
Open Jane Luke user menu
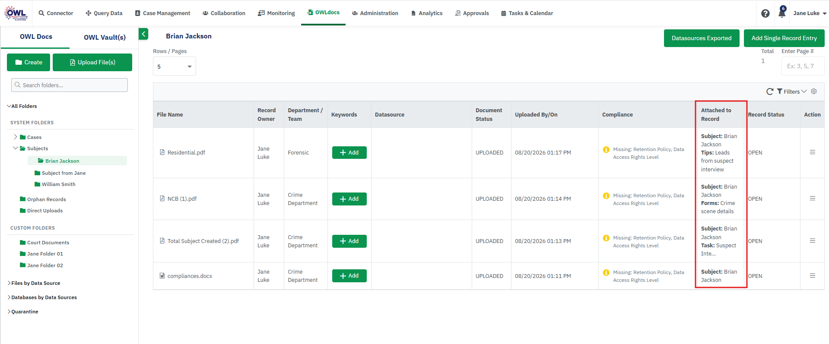pyautogui.click(x=810, y=13)
